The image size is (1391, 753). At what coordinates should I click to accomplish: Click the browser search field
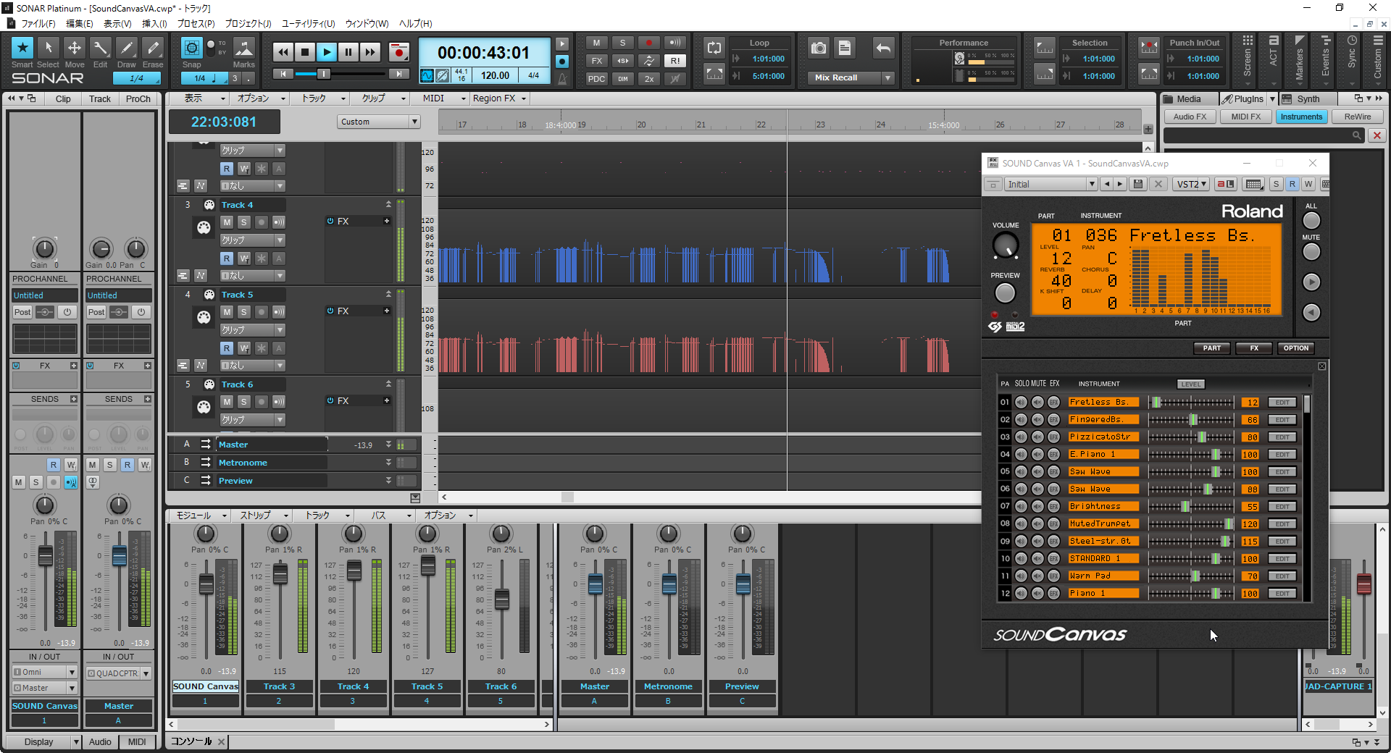1263,135
